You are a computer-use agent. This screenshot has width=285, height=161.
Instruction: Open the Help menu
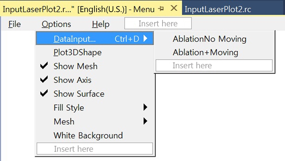pos(100,24)
